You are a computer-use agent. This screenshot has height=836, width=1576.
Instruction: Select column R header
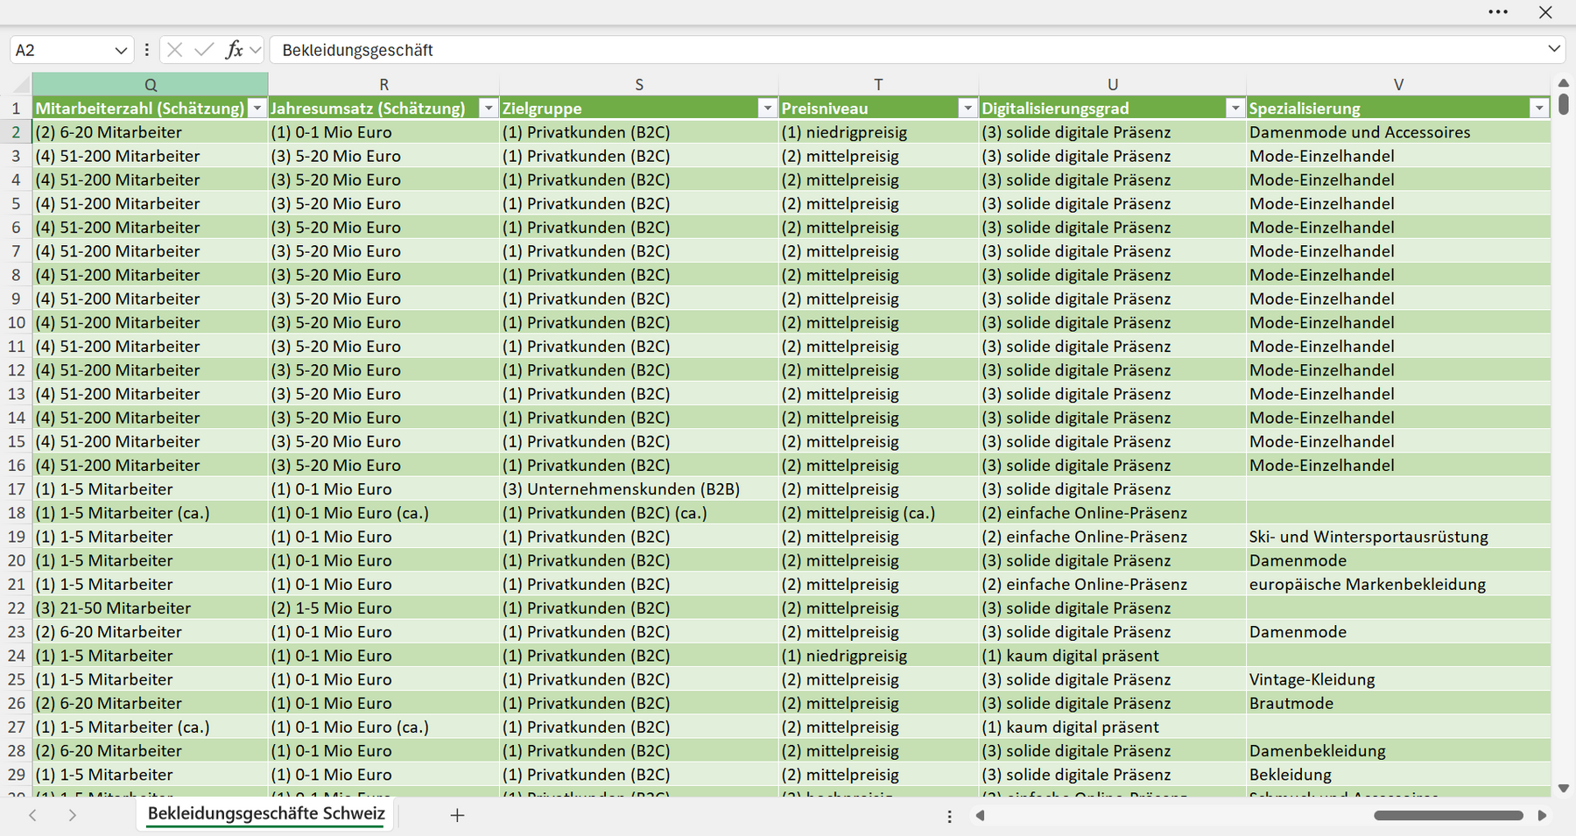[383, 84]
